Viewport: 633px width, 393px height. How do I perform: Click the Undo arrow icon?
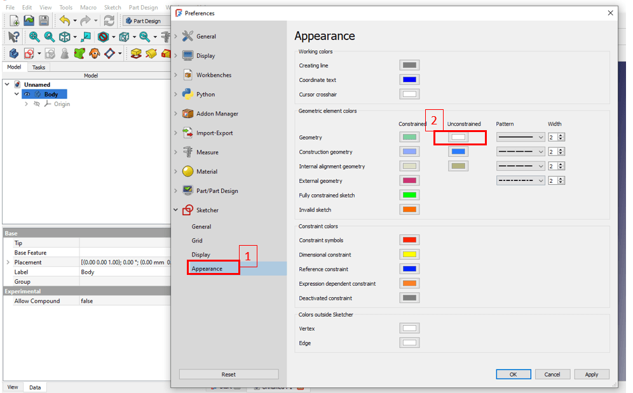64,20
